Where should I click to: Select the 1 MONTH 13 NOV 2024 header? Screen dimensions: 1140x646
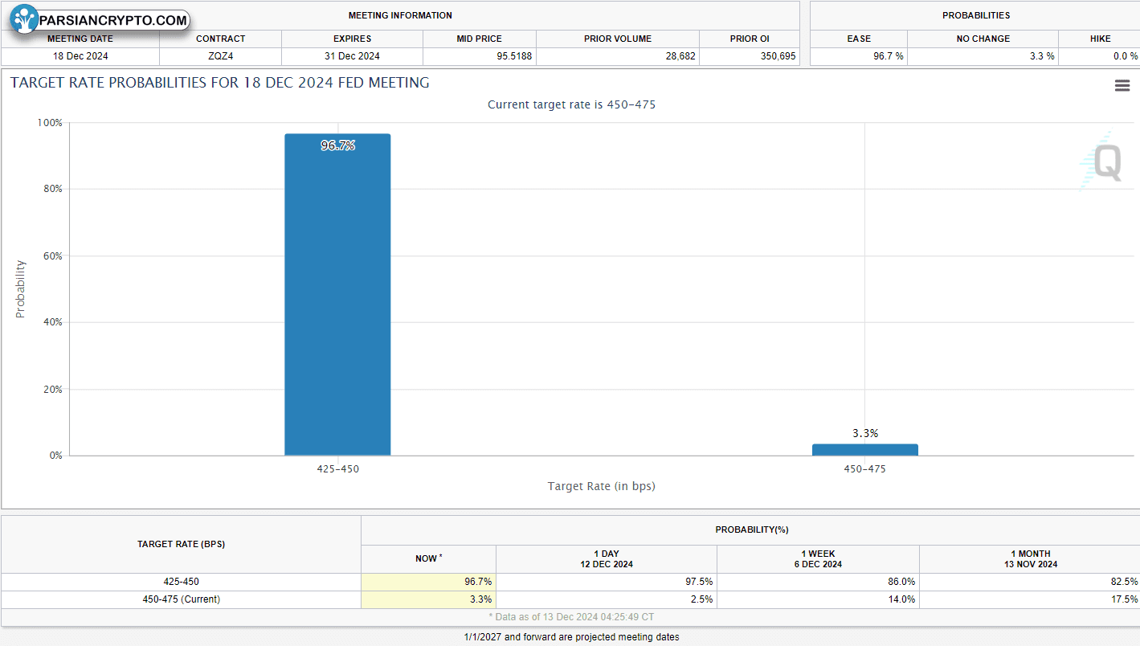coord(1030,558)
